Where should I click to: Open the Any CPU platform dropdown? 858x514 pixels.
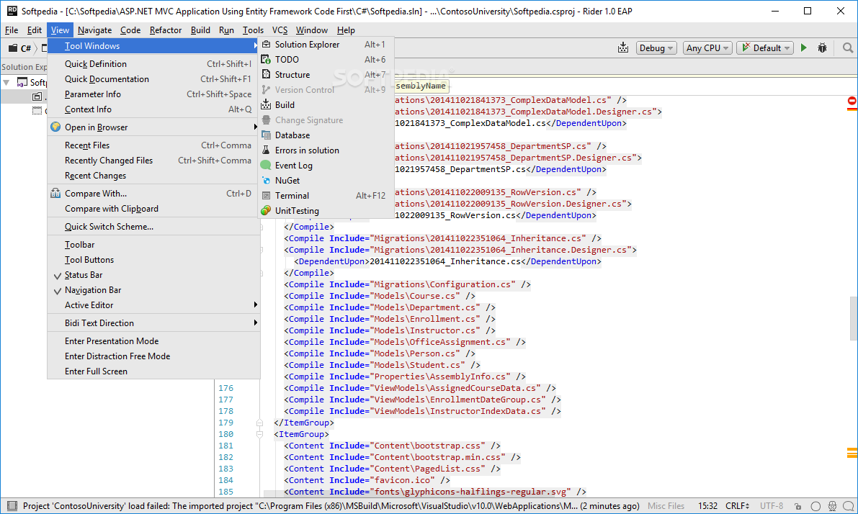pyautogui.click(x=707, y=48)
